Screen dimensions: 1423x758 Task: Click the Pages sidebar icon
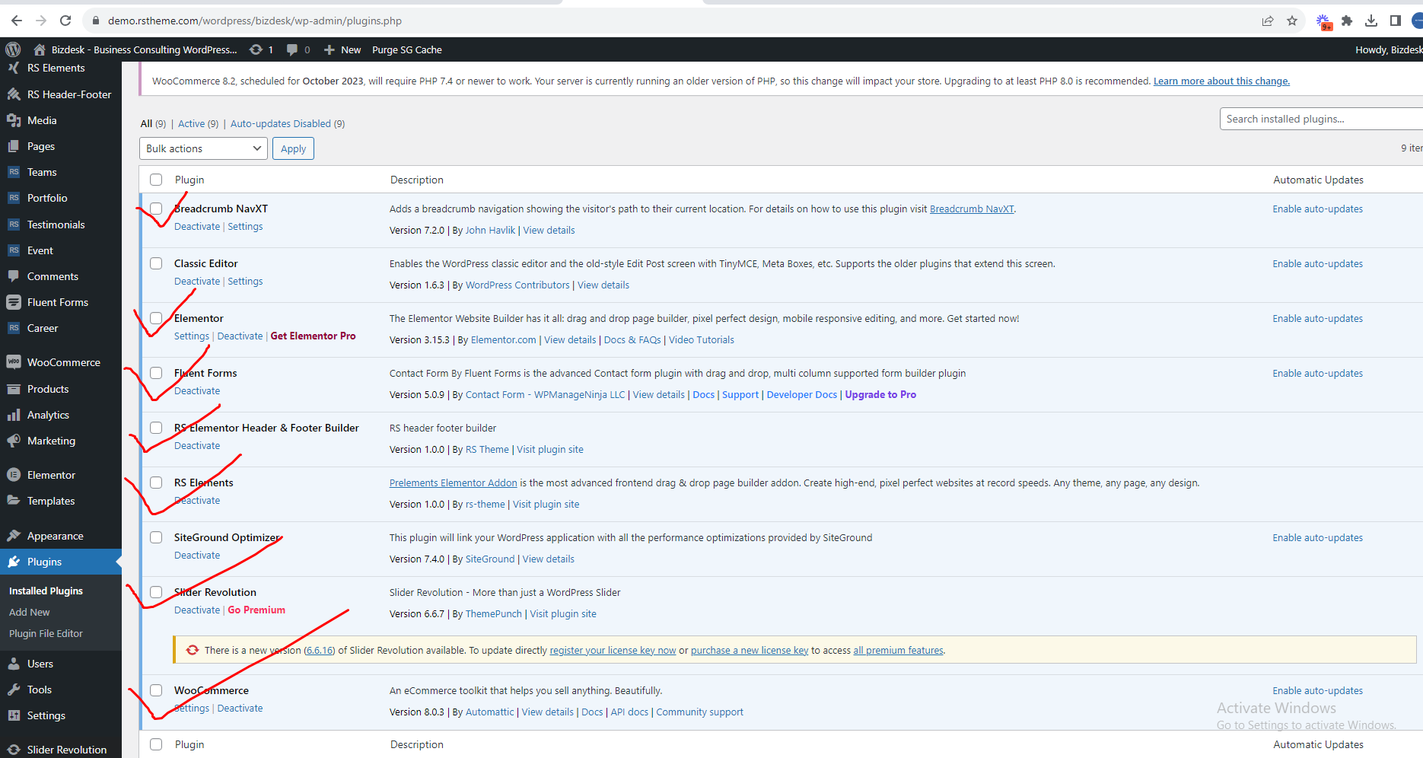coord(14,146)
